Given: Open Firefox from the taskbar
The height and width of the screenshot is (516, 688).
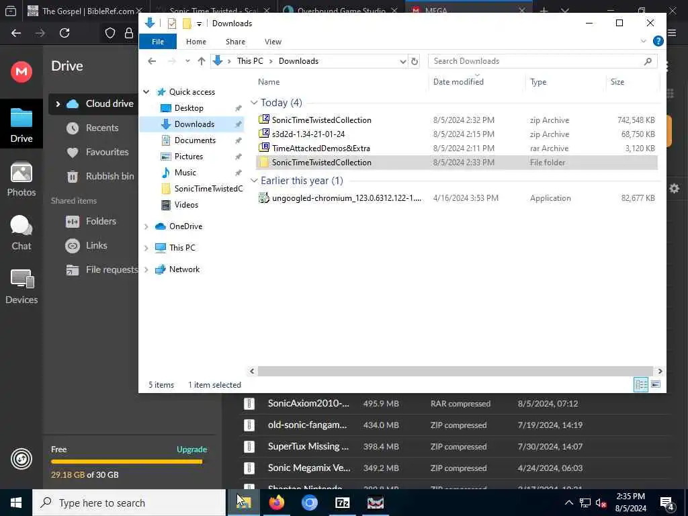Looking at the screenshot, I should [x=276, y=503].
